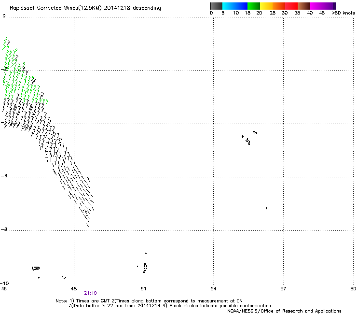Screen dimensions: 357x314
Task: Click the legend tick label "10"
Action: [236, 13]
